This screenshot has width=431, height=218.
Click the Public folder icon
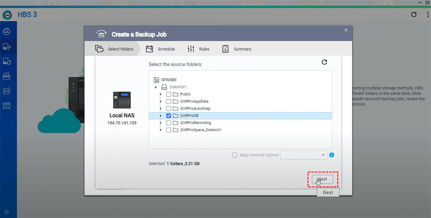(175, 94)
